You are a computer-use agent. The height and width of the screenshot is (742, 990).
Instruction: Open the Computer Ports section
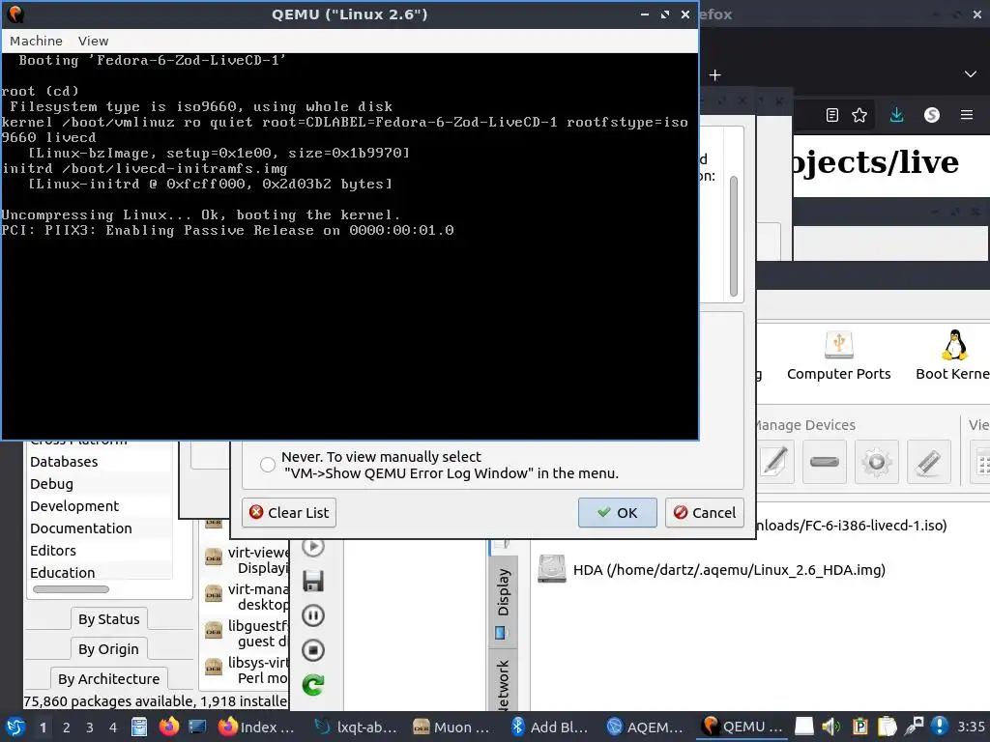tap(838, 356)
